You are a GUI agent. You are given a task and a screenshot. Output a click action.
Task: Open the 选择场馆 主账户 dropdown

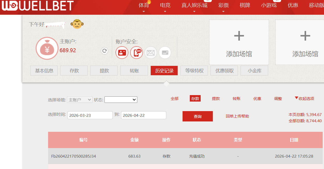(x=80, y=100)
